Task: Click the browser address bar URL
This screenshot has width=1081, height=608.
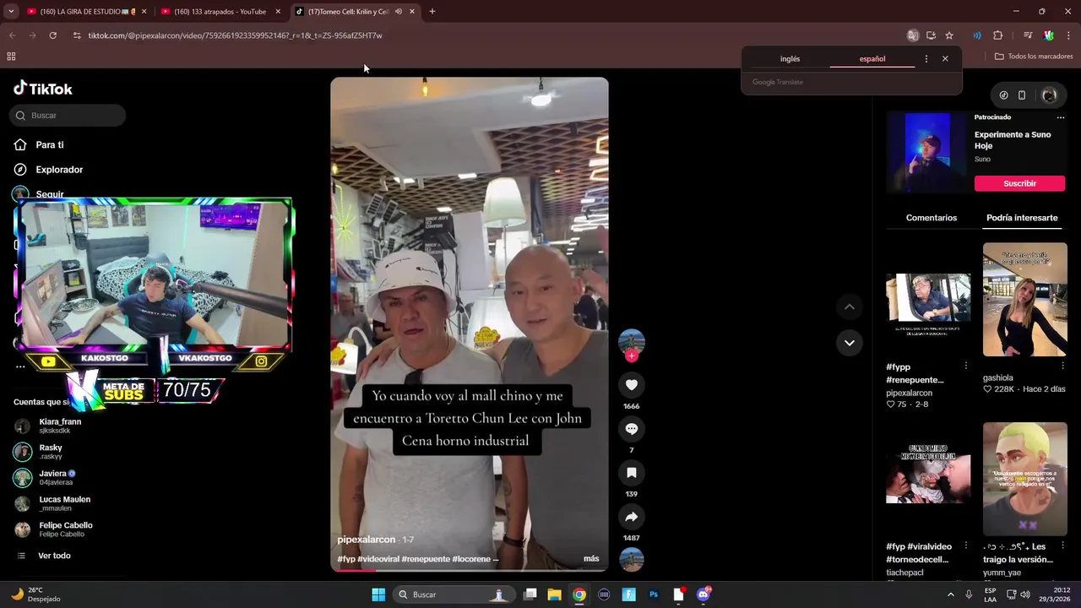Action: pos(235,35)
